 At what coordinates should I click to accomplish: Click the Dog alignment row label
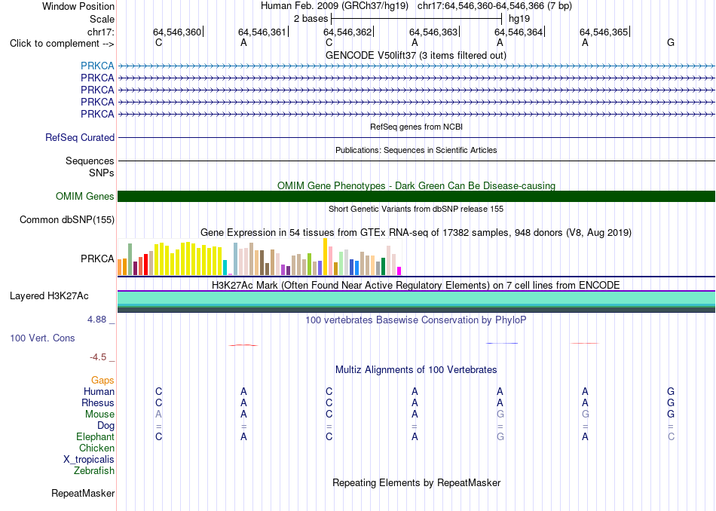click(106, 426)
